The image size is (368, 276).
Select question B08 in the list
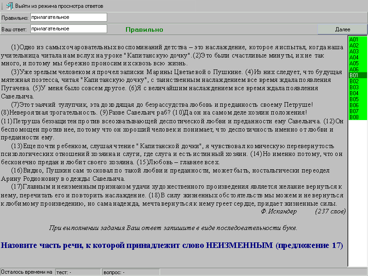(357, 117)
